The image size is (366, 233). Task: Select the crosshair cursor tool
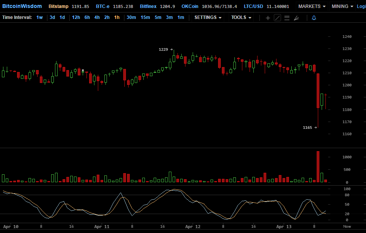click(x=268, y=18)
